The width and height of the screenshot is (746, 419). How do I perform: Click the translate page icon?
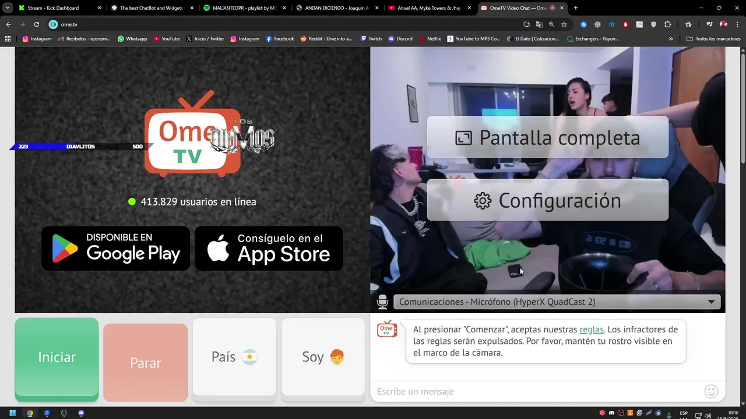[539, 24]
